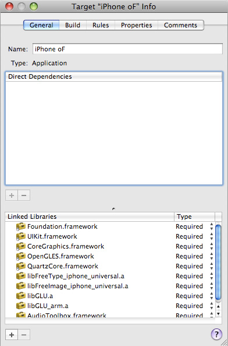Click the libFreeImage_iphone_universal.a library icon

21,286
